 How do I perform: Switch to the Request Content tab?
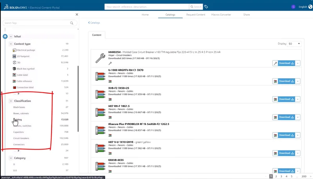click(196, 14)
